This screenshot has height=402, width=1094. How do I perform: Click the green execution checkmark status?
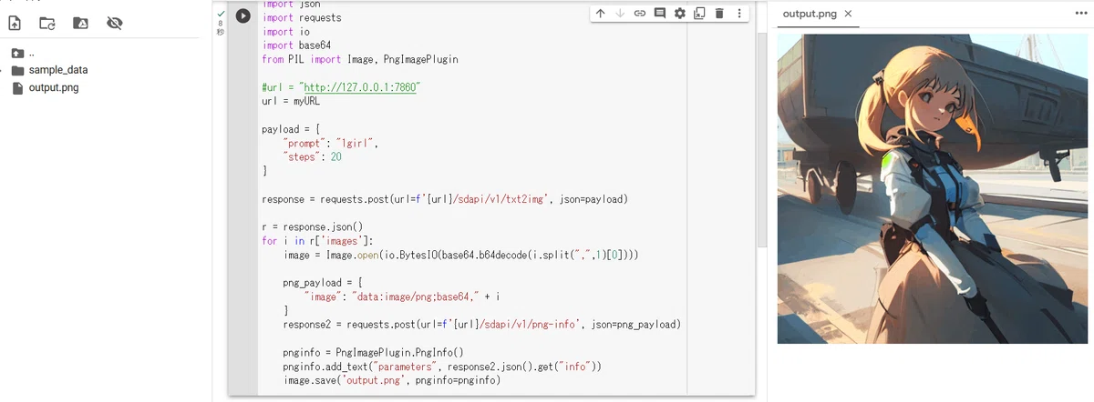click(221, 13)
